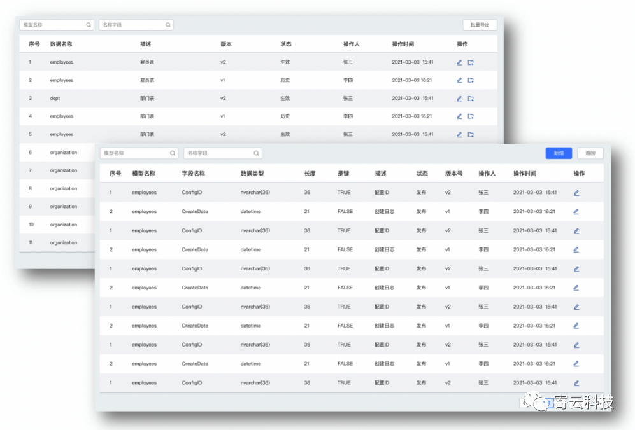Click 操作人 column header in back window
Screen dimensions: 635x430
(x=351, y=44)
